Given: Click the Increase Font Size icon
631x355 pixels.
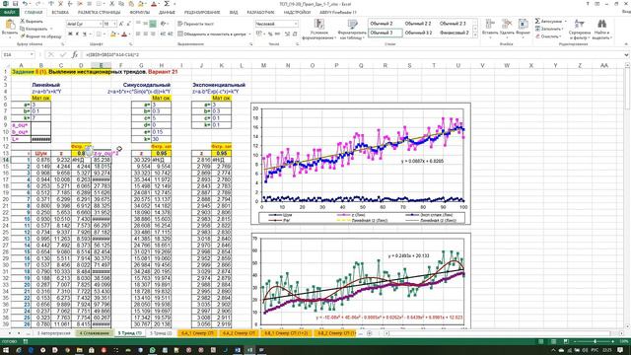Looking at the screenshot, I should (x=121, y=24).
